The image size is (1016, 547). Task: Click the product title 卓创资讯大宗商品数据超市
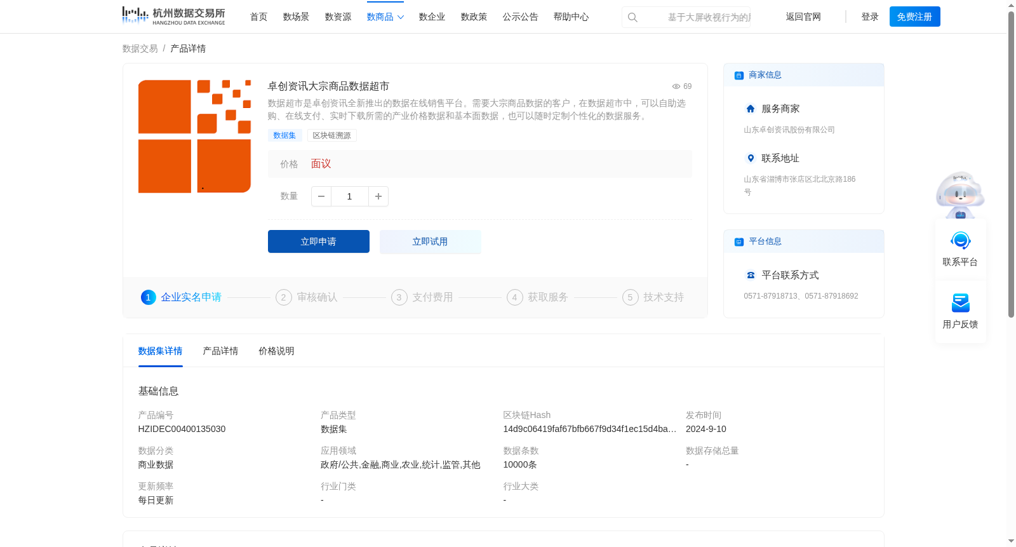pyautogui.click(x=328, y=86)
